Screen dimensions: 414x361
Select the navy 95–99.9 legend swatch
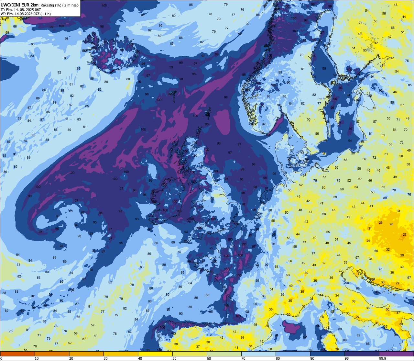362,354
